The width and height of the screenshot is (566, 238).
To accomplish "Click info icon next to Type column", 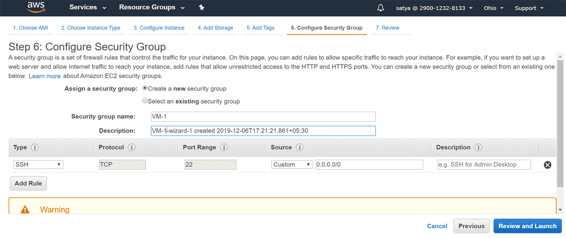I will pos(35,147).
